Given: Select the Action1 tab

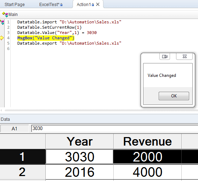Looking at the screenshot, I should coord(84,5).
